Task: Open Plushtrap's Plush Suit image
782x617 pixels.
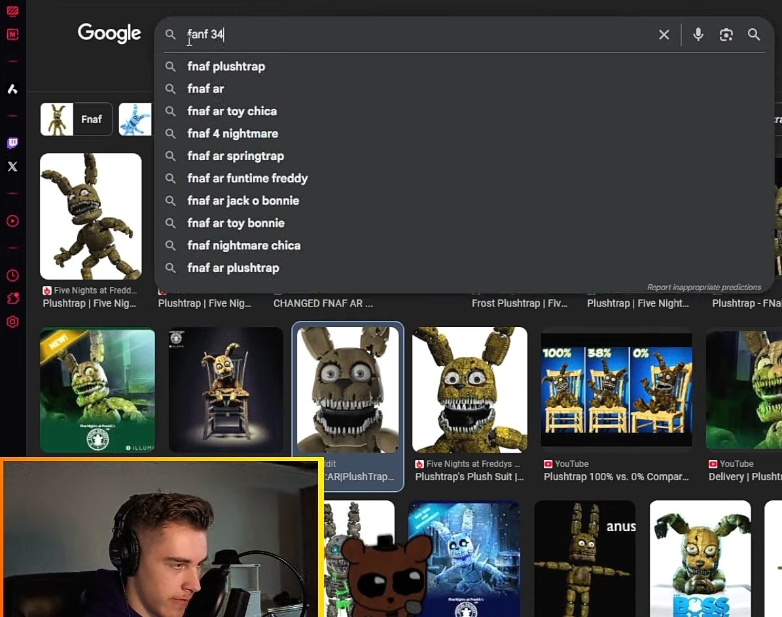Action: [x=469, y=390]
